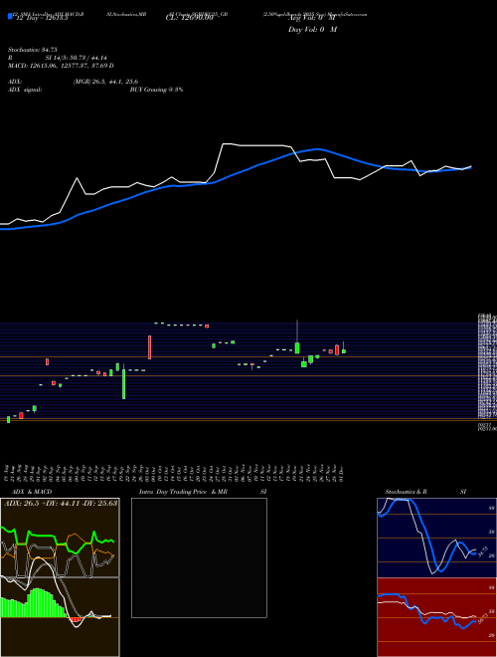Click the green MACD histogram bars

point(34,603)
